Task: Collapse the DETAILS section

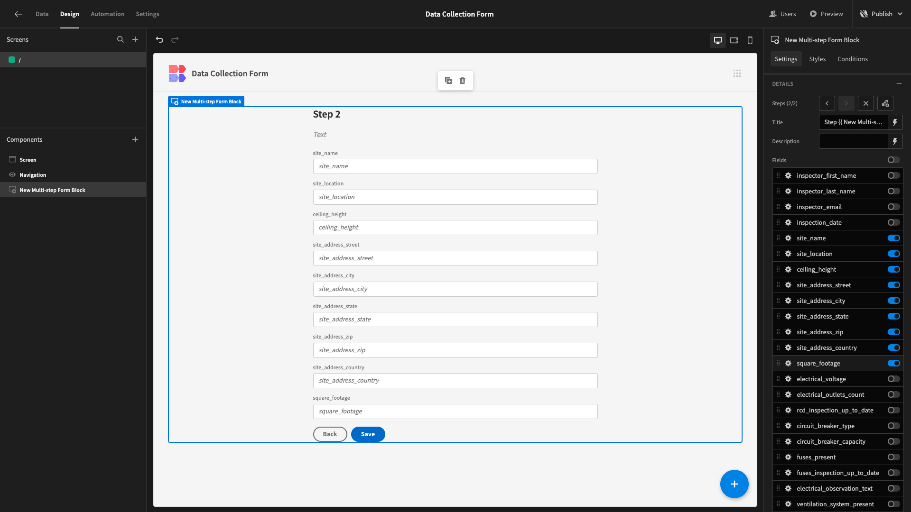Action: (899, 83)
